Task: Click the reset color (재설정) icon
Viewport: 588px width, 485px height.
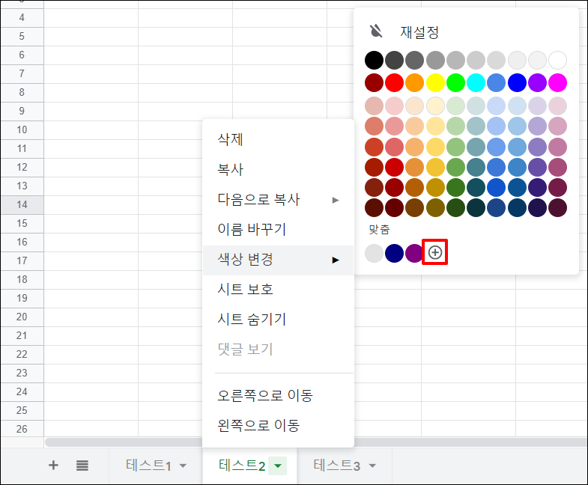Action: 376,31
